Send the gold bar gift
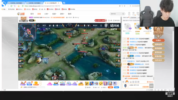 coord(101,84)
